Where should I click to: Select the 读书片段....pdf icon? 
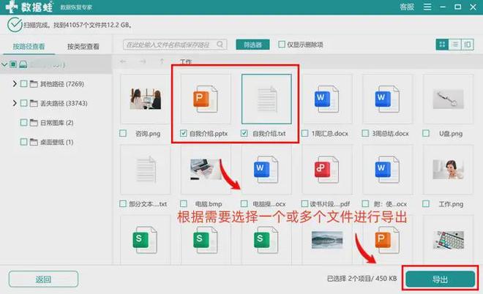327,170
